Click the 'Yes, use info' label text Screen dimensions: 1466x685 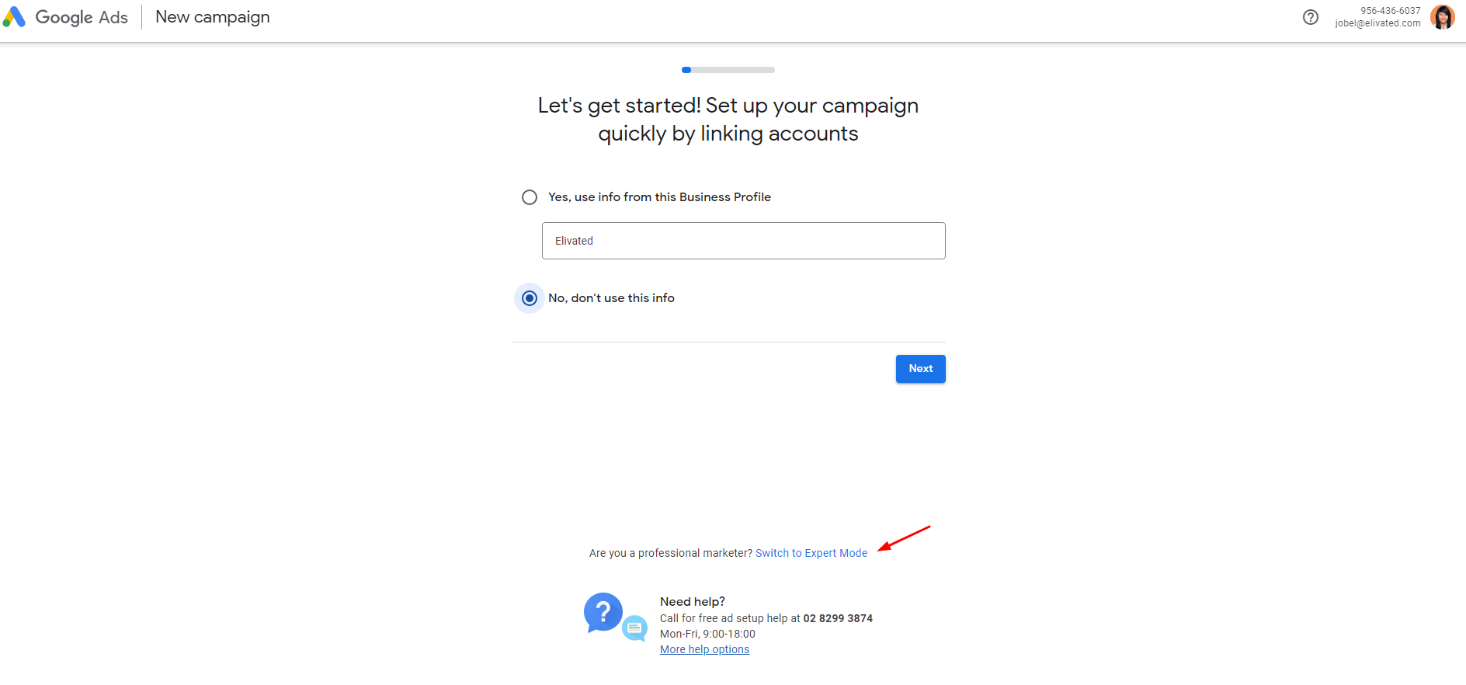(659, 197)
